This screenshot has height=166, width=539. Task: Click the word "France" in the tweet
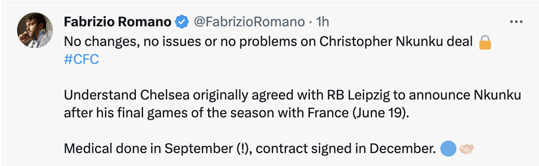point(329,112)
